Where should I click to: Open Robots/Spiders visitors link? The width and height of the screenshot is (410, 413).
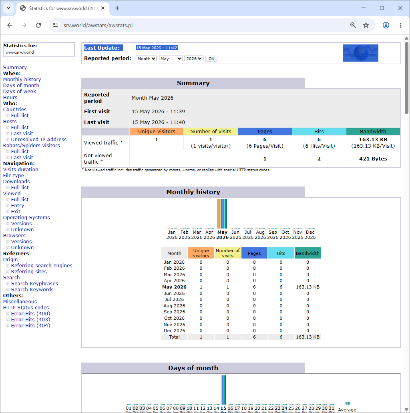click(x=31, y=145)
